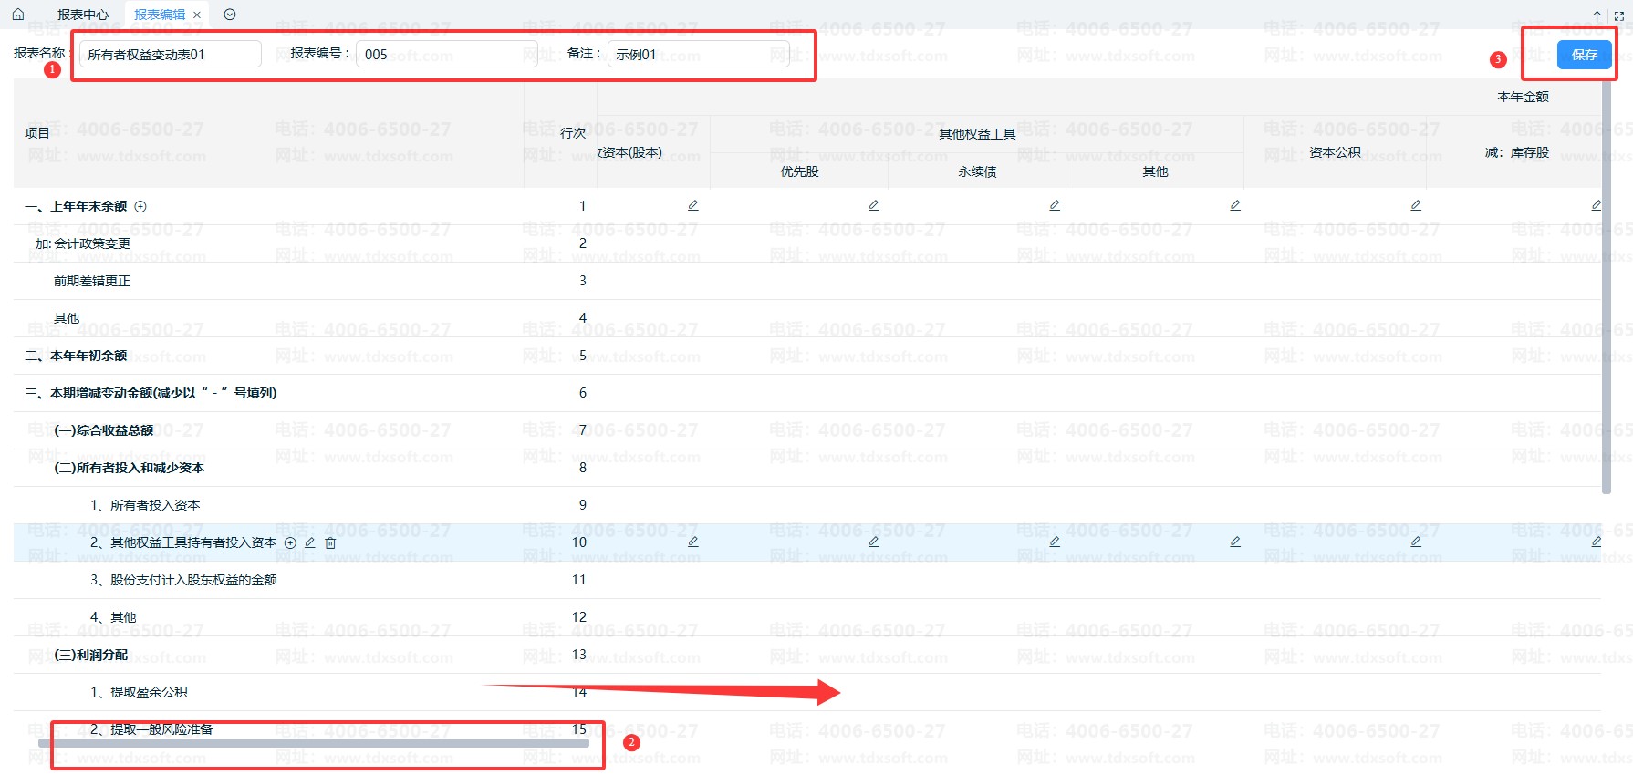
Task: Add sub-row under 上年年末余额 with plus icon
Action: [x=140, y=207]
